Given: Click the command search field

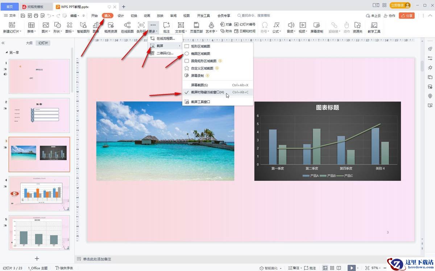Looking at the screenshot, I should click(254, 16).
